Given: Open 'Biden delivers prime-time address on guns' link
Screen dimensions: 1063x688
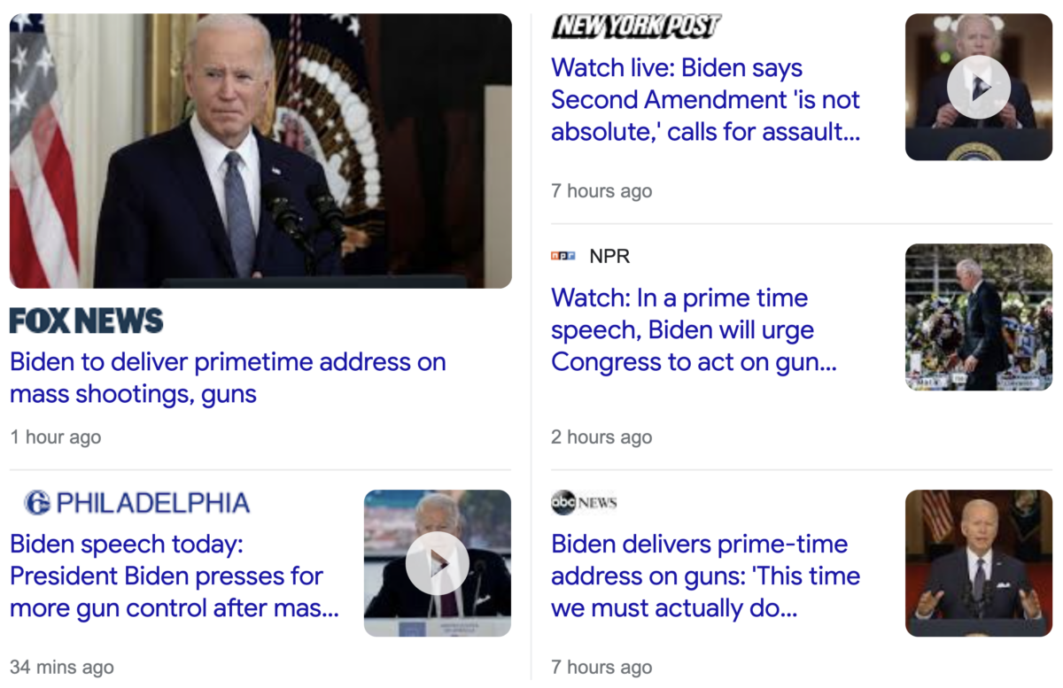Looking at the screenshot, I should [706, 576].
